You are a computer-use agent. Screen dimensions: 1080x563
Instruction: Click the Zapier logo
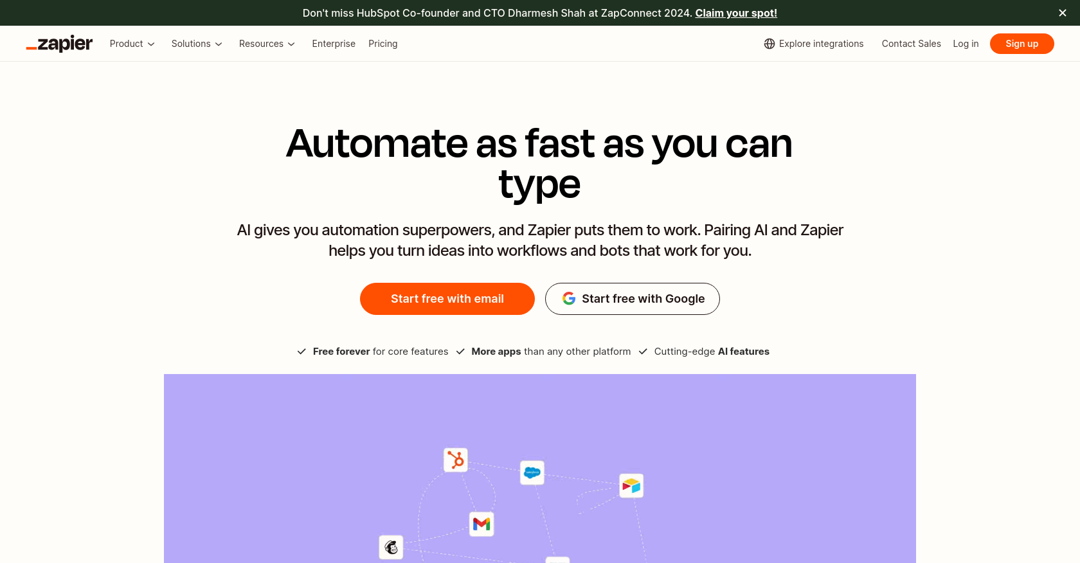pos(59,44)
